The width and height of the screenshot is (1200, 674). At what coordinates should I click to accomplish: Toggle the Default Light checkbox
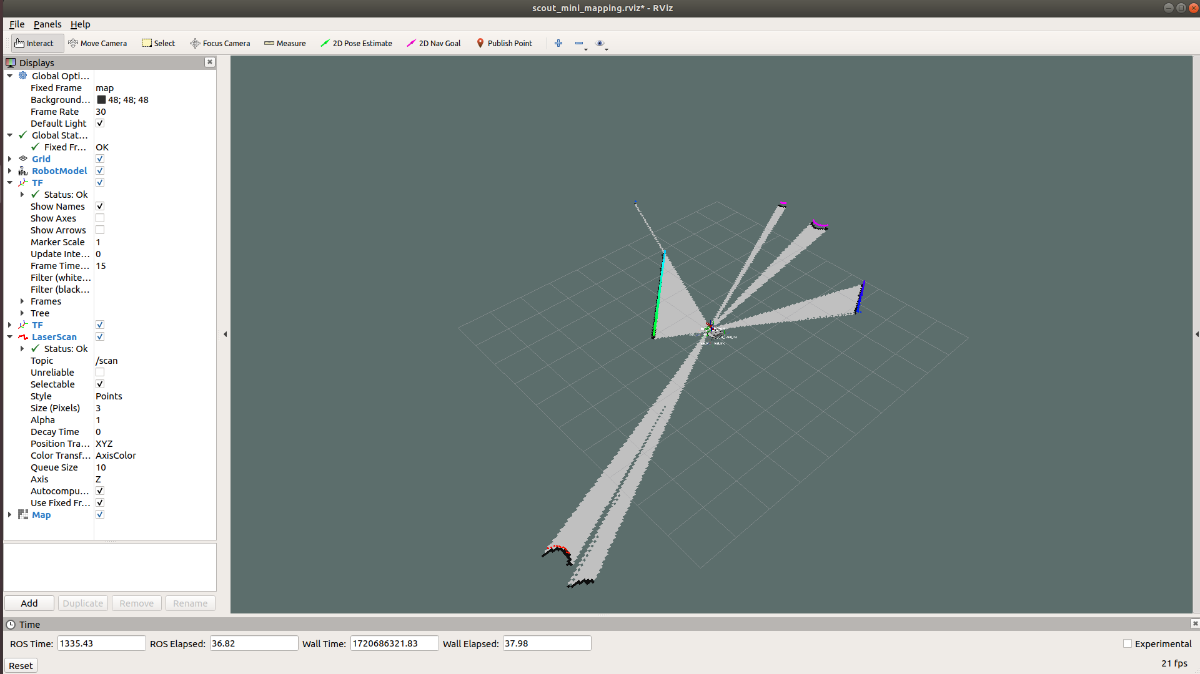(x=100, y=123)
